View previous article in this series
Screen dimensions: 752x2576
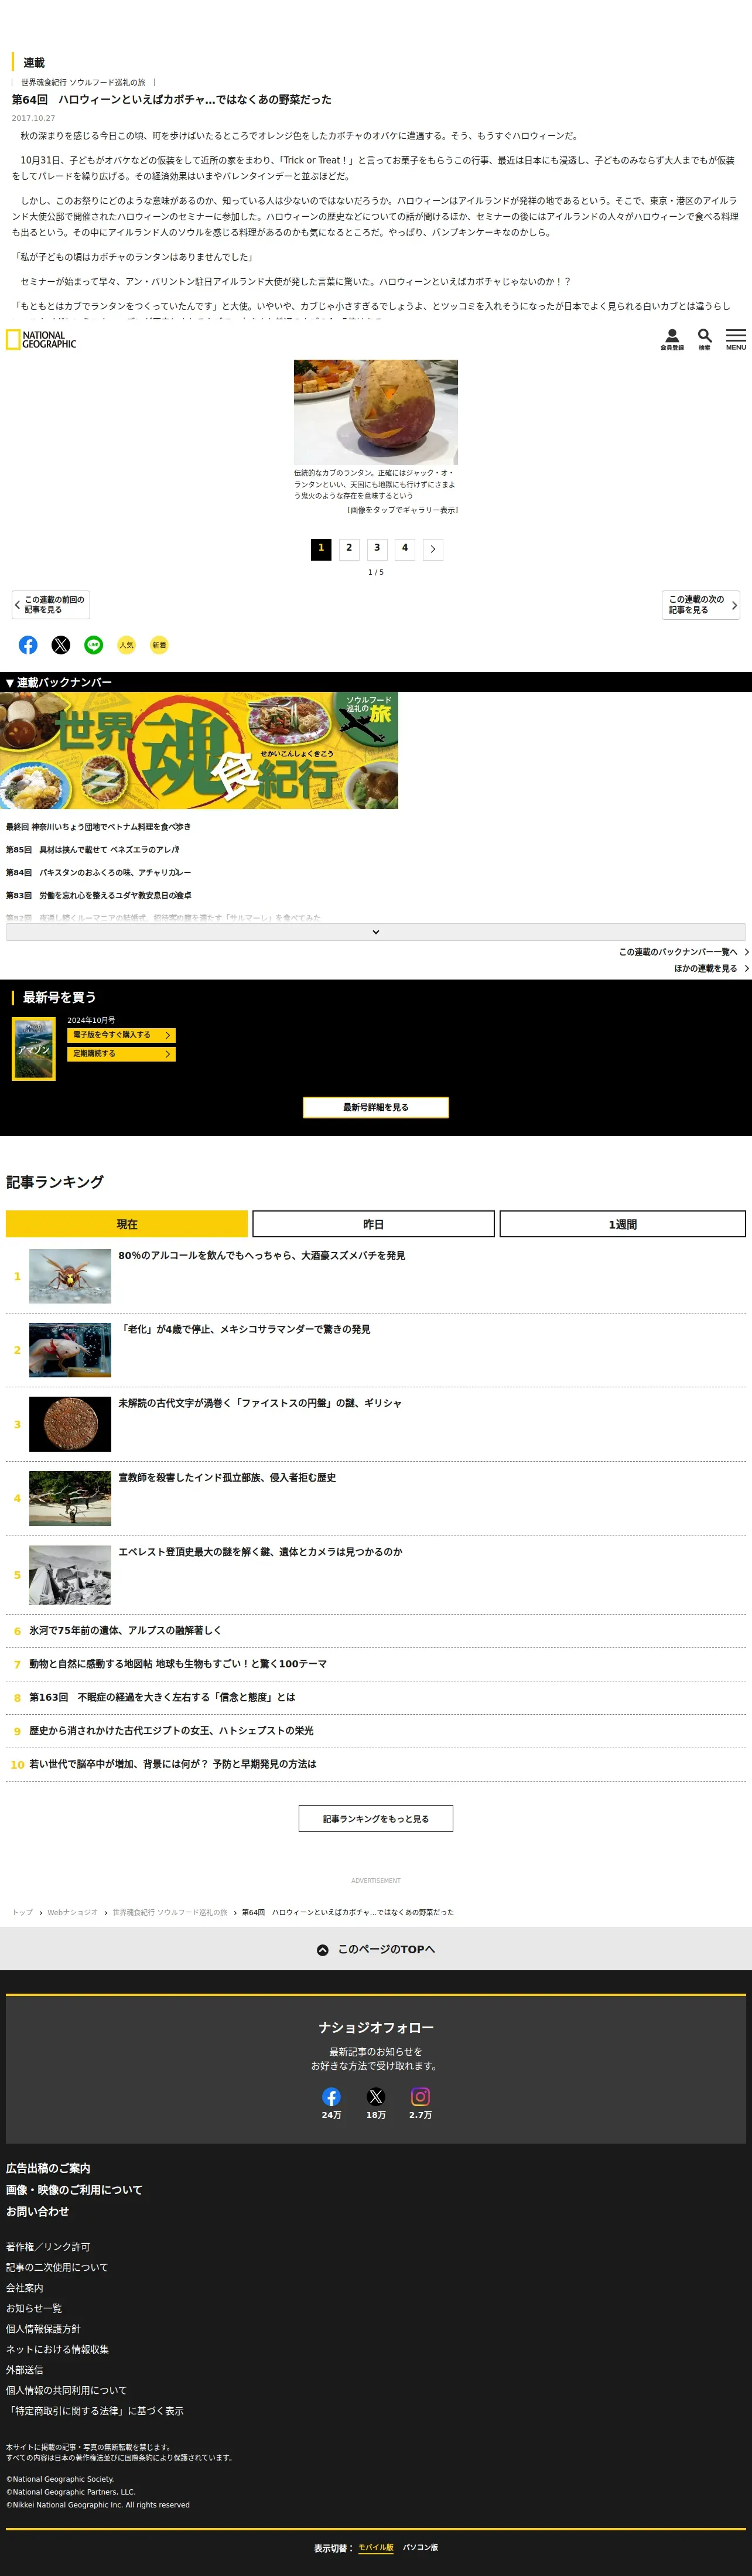tap(51, 605)
